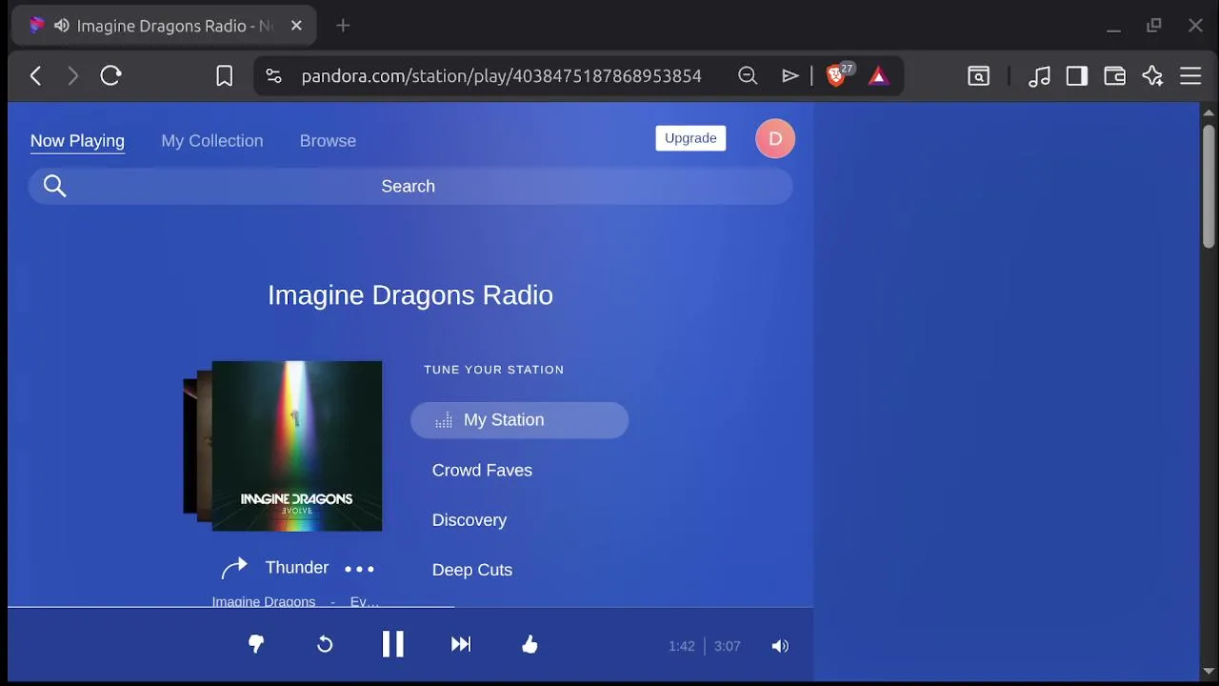Click the scrollbar up arrow
Viewport: 1219px width, 686px height.
point(1209,111)
